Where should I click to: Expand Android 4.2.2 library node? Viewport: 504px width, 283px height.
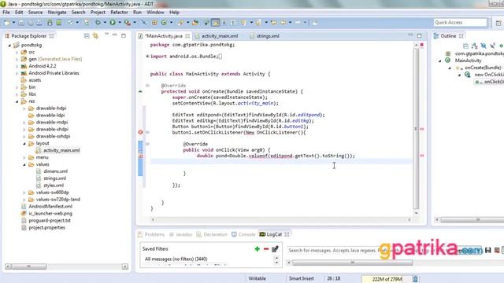[17, 66]
